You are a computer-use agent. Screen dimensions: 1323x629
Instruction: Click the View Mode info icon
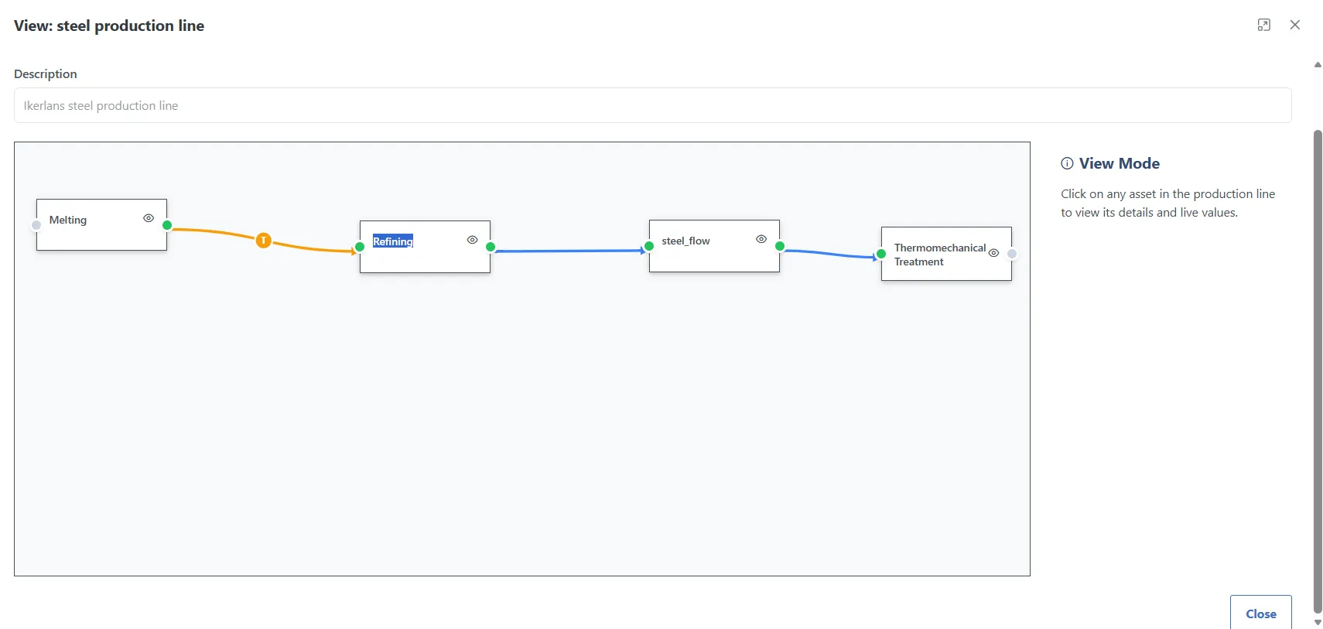click(x=1067, y=163)
